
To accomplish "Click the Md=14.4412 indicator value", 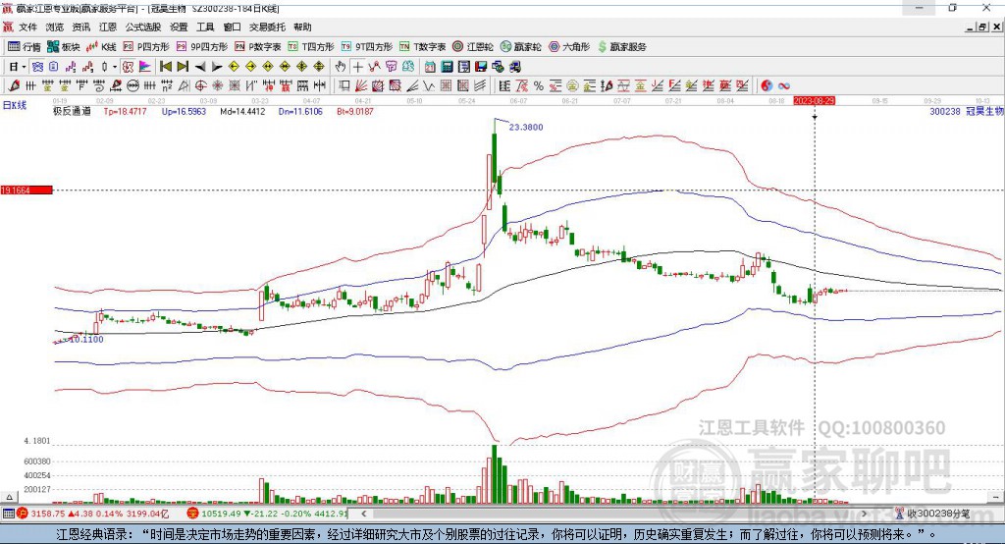I will click(242, 111).
